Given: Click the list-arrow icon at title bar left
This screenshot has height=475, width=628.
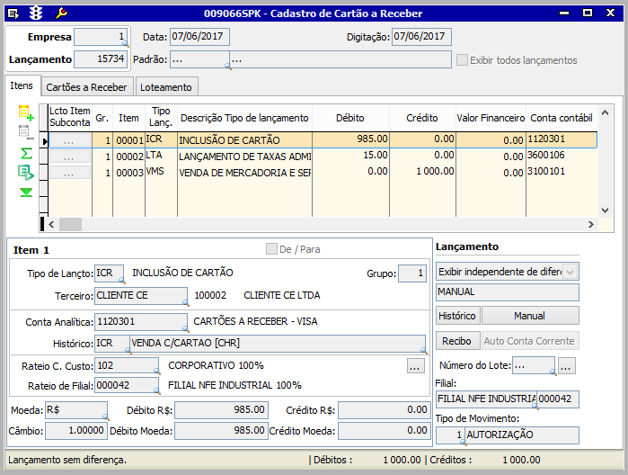Looking at the screenshot, I should [x=13, y=13].
